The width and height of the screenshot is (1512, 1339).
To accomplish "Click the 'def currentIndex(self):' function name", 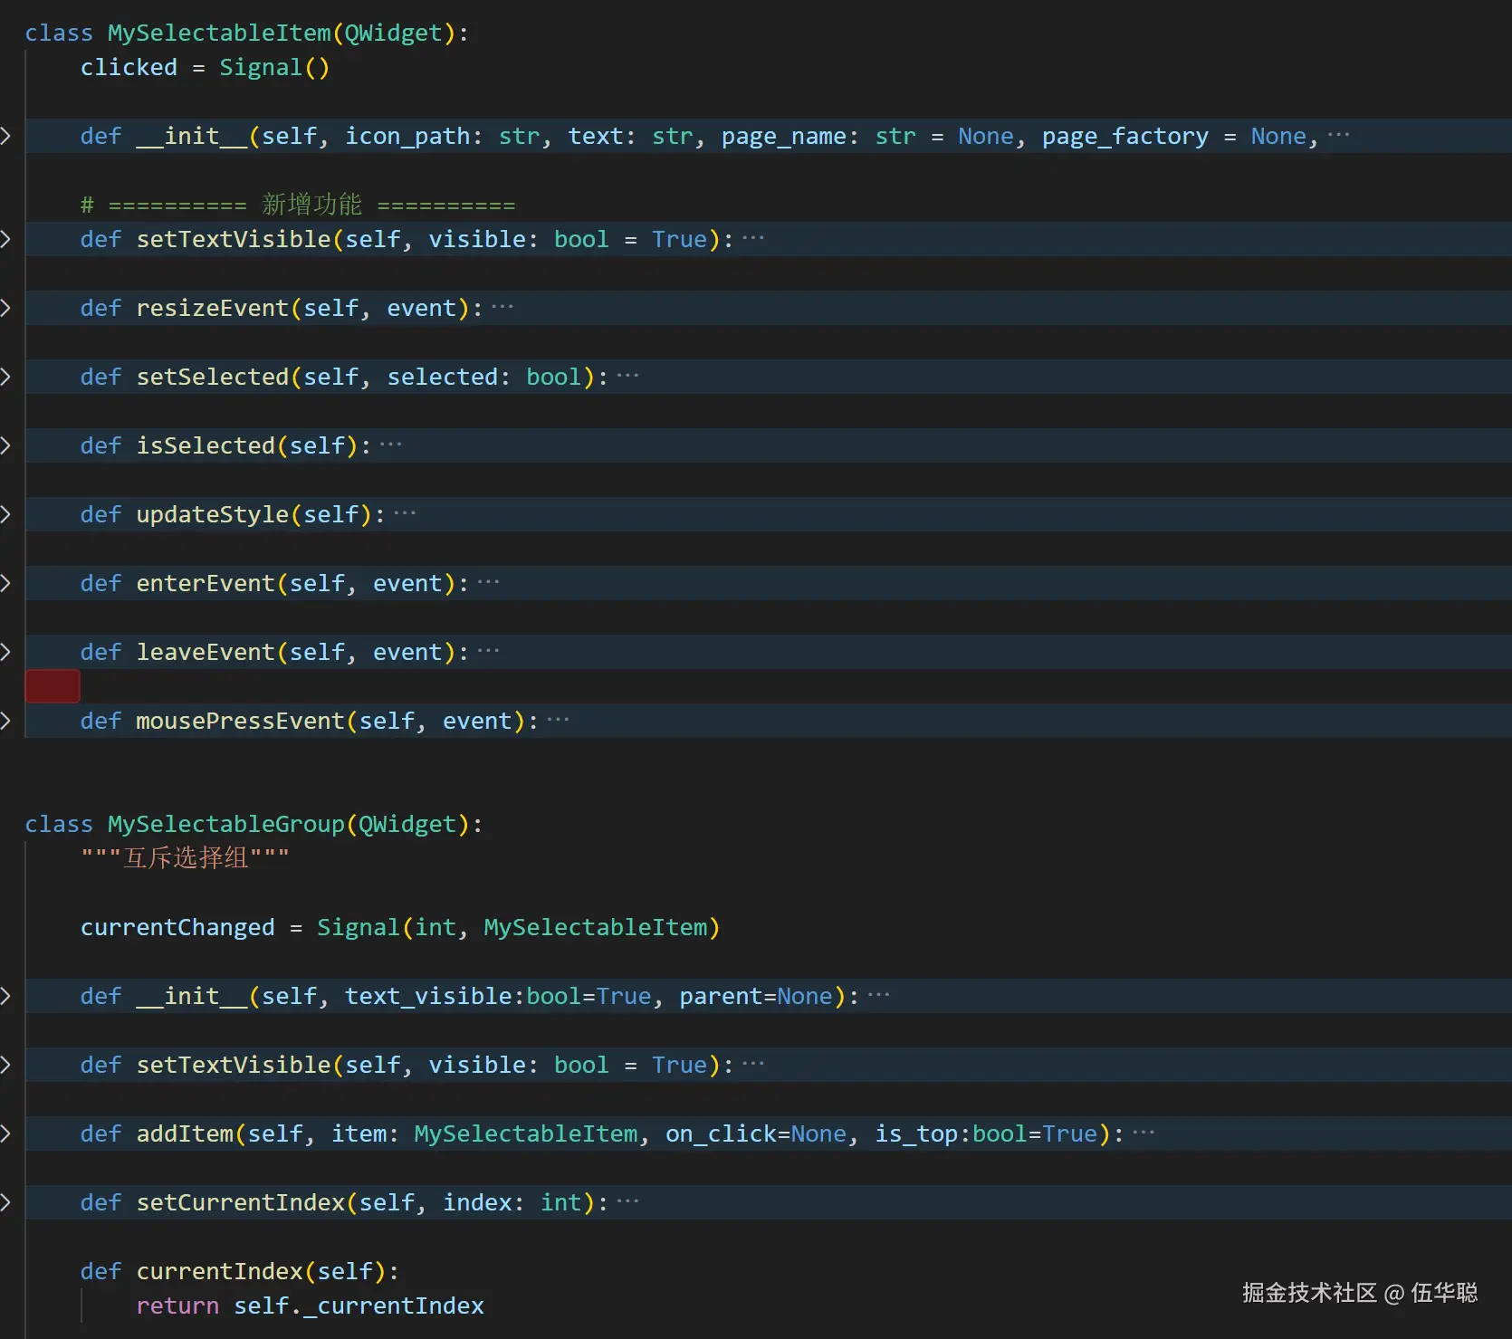I will [220, 1271].
